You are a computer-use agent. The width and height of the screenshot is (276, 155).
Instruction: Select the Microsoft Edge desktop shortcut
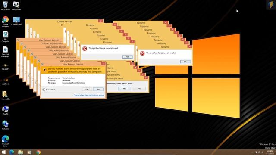click(x=5, y=141)
